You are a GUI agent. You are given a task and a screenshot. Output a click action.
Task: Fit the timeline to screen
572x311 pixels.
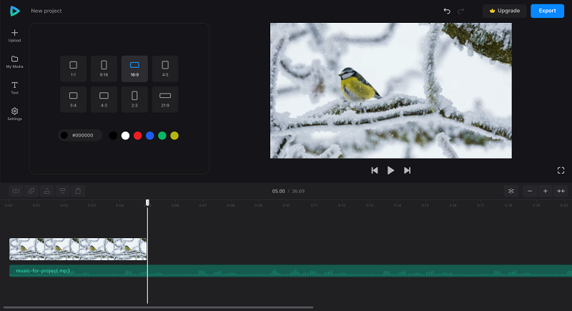point(561,191)
